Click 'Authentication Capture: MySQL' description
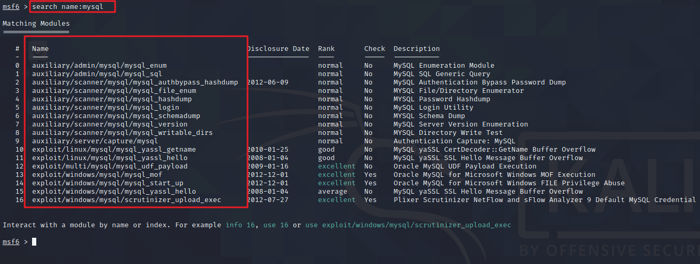 pos(455,141)
